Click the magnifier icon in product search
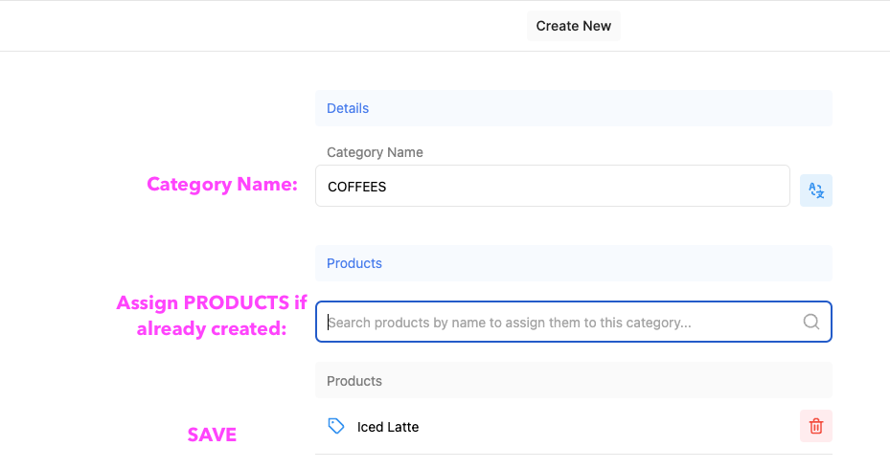 click(x=811, y=323)
